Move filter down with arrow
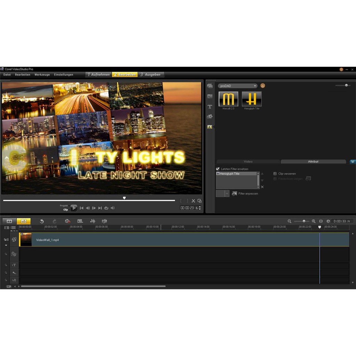 (x=262, y=180)
